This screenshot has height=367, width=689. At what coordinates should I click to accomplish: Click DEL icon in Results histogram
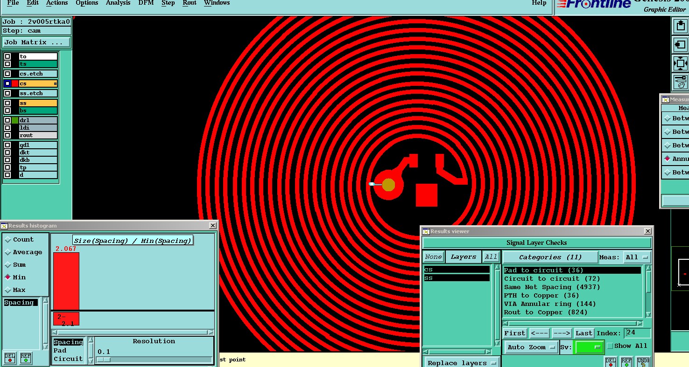pyautogui.click(x=10, y=358)
